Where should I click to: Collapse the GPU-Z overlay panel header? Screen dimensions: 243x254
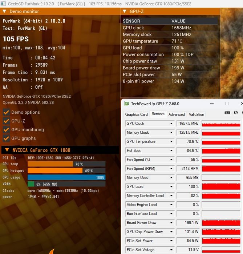pos(125,11)
